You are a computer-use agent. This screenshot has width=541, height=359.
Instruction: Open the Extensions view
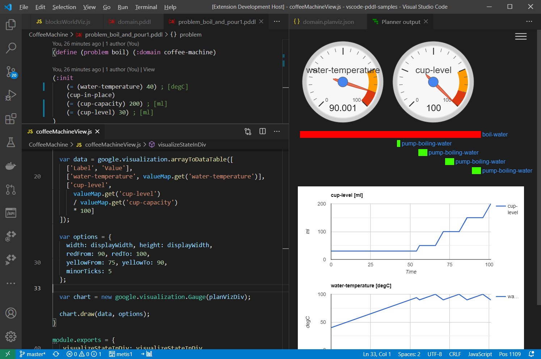pyautogui.click(x=11, y=119)
